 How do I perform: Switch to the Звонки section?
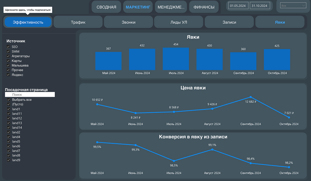[x=128, y=22]
